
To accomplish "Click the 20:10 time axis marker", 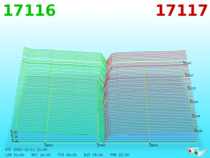I will click(x=190, y=75).
